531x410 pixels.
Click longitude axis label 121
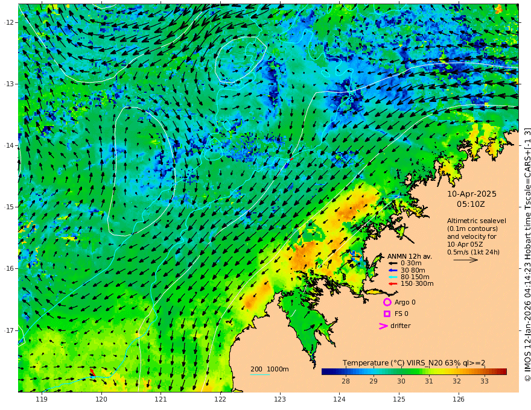[161, 400]
